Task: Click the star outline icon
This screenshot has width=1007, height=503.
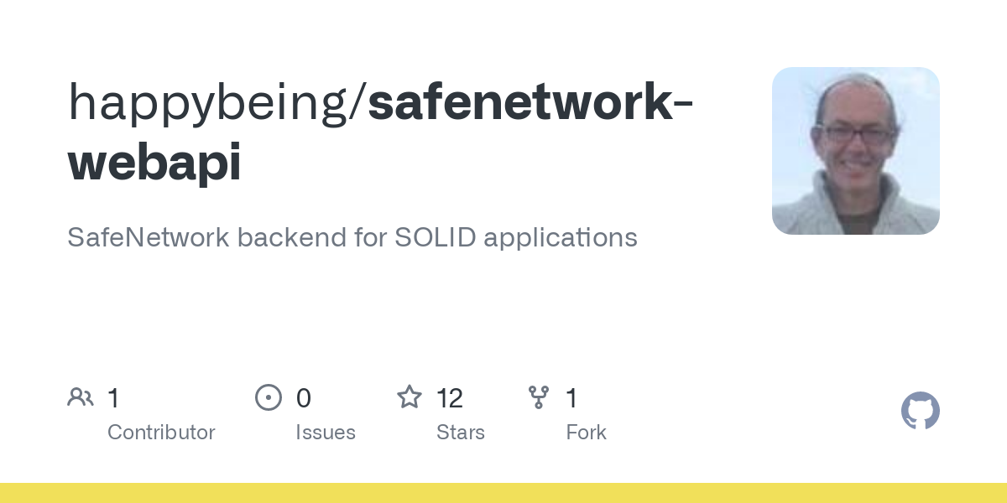Action: coord(410,397)
